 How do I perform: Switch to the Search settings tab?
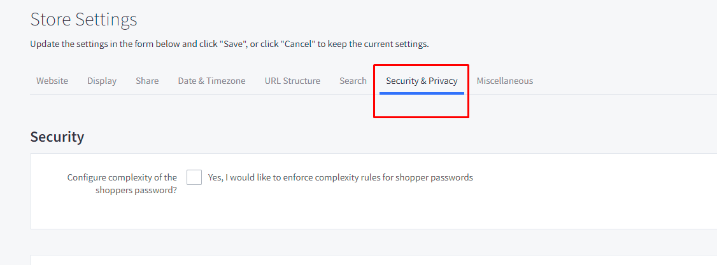pyautogui.click(x=353, y=81)
